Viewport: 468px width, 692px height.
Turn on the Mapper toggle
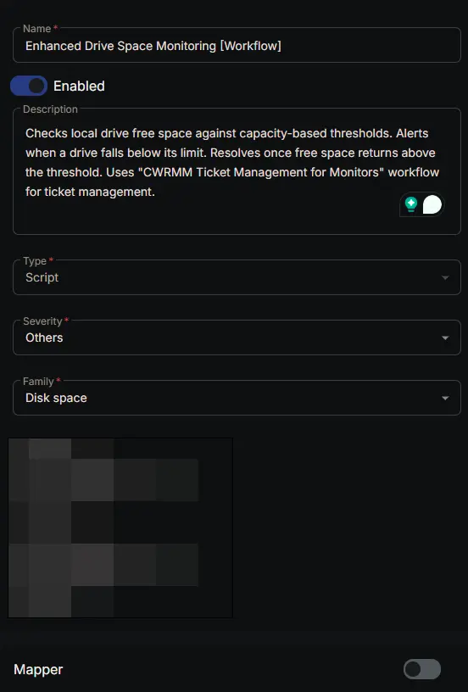pos(422,669)
